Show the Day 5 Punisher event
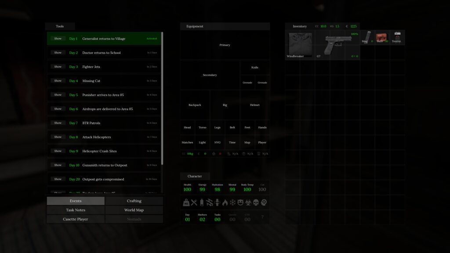 pyautogui.click(x=58, y=95)
